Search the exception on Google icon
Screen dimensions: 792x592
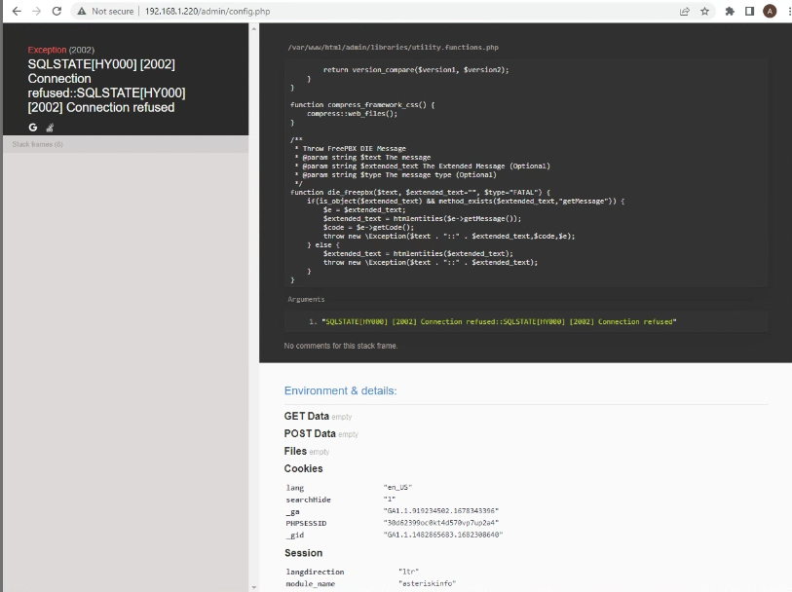coord(33,127)
